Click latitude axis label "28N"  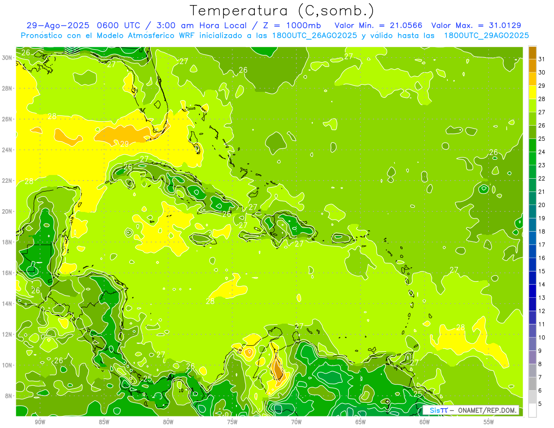click(x=8, y=88)
